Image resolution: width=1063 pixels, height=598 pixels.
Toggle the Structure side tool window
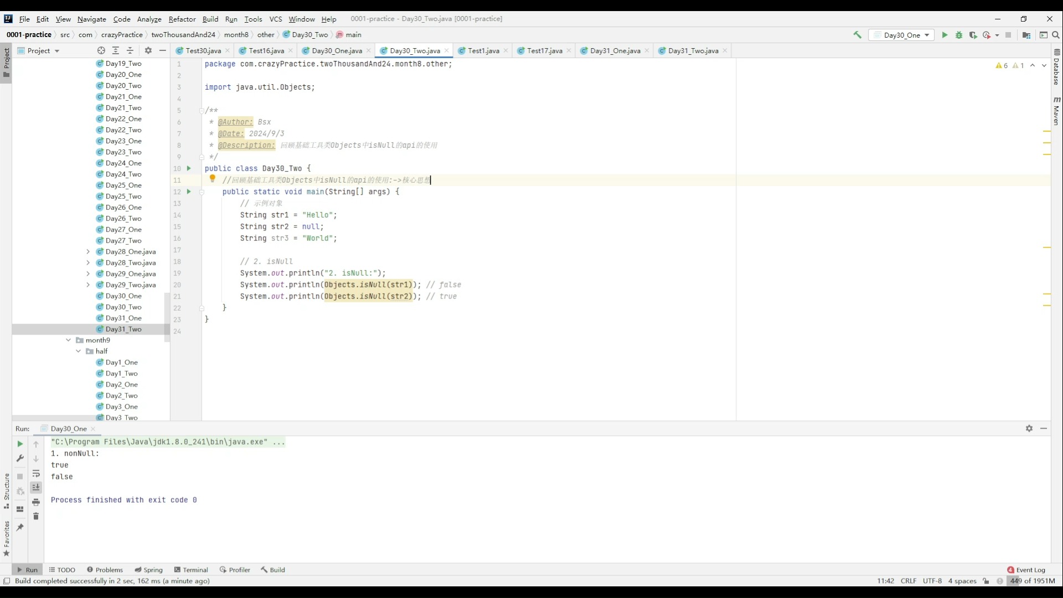[6, 491]
